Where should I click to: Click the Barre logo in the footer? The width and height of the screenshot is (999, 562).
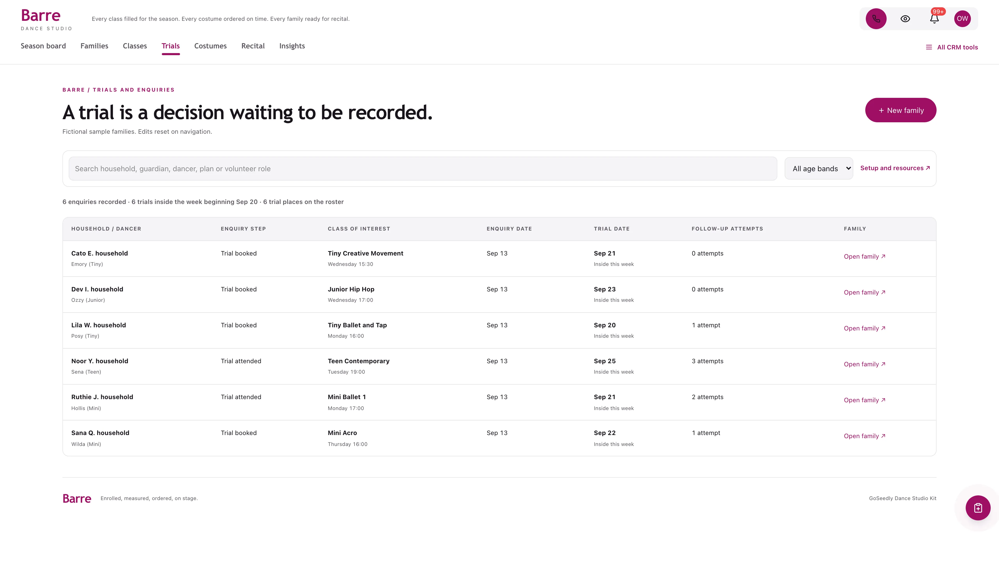(x=77, y=499)
